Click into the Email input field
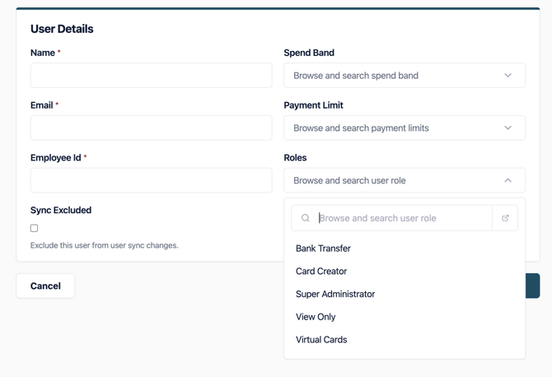This screenshot has width=552, height=377. coord(151,128)
